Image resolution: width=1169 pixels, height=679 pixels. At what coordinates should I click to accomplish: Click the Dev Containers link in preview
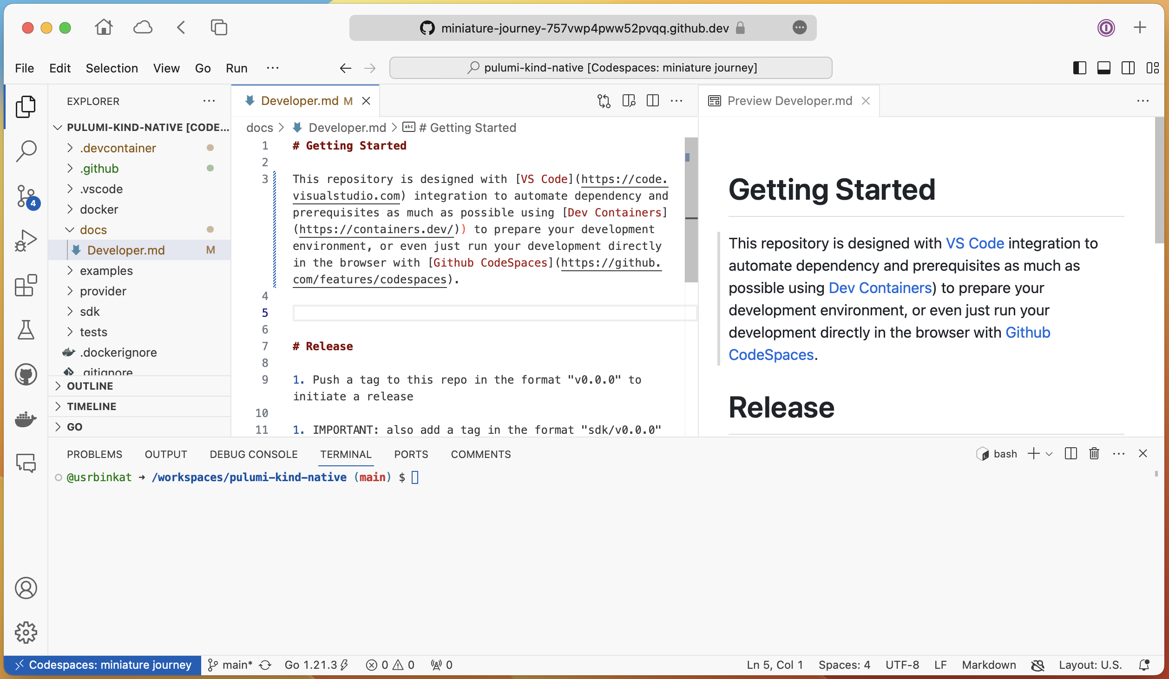pyautogui.click(x=880, y=288)
